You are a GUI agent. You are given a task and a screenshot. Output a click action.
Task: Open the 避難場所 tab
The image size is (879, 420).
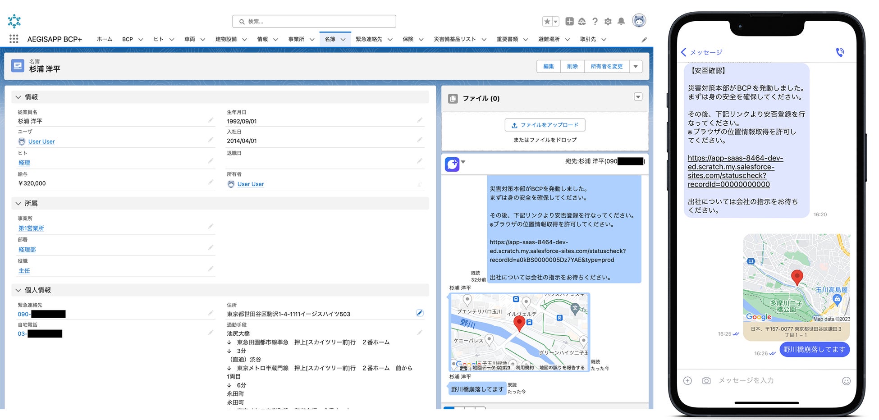(x=549, y=39)
